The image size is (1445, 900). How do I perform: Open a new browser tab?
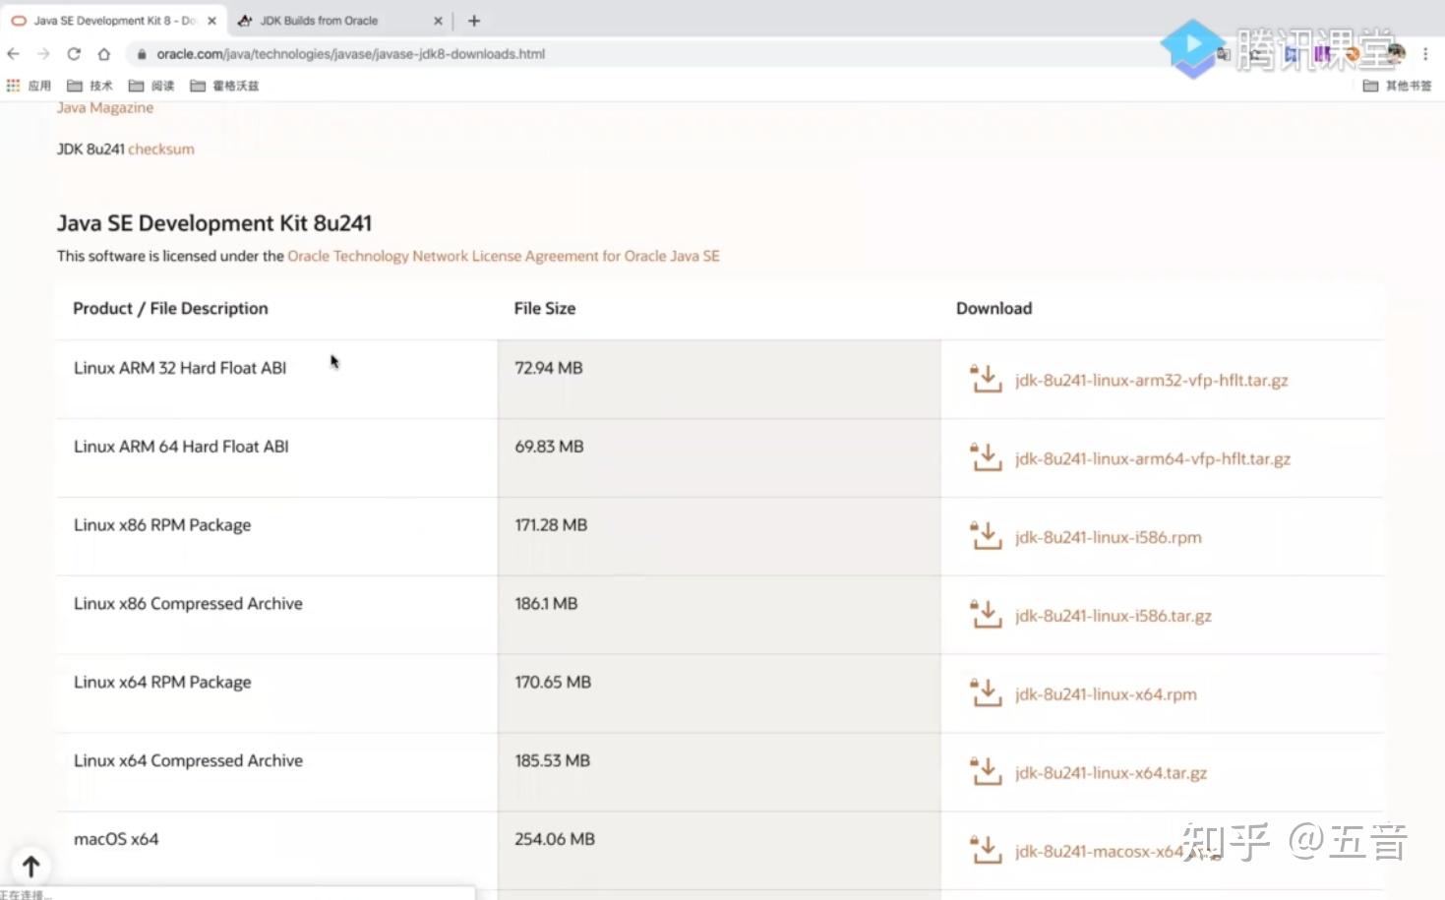tap(474, 21)
